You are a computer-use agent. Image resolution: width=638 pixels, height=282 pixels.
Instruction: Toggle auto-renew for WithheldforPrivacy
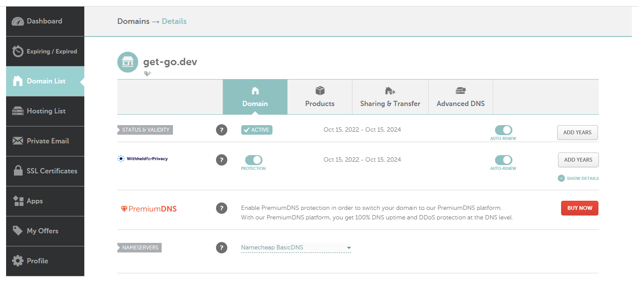pyautogui.click(x=503, y=160)
